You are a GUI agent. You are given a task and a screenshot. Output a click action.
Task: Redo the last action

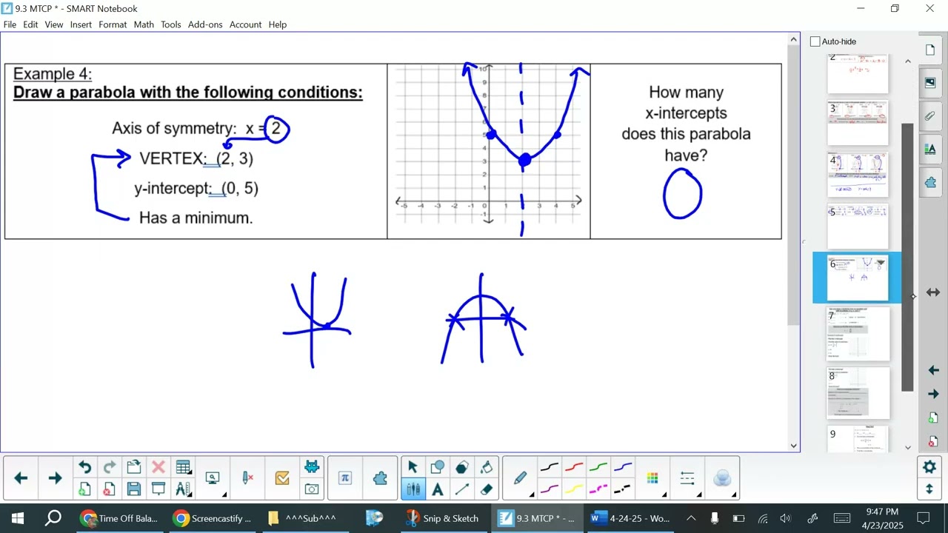click(109, 467)
